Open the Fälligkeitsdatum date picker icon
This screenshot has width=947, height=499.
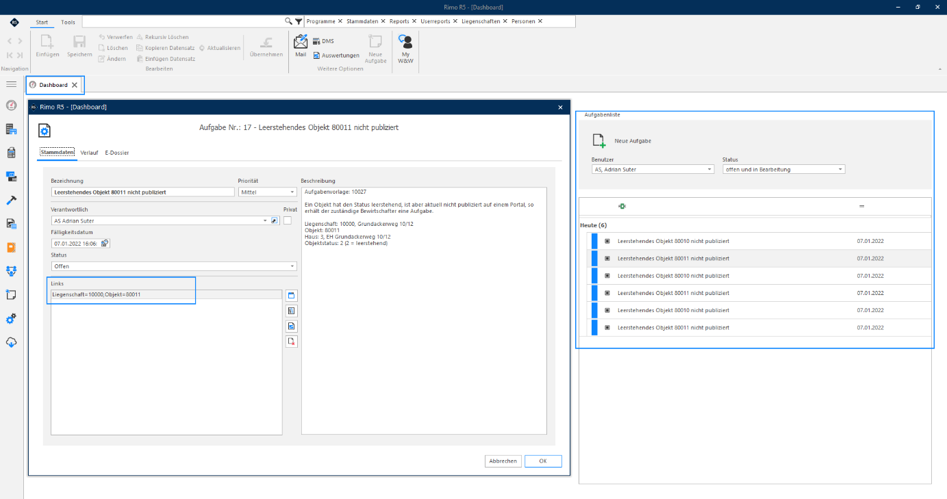105,243
